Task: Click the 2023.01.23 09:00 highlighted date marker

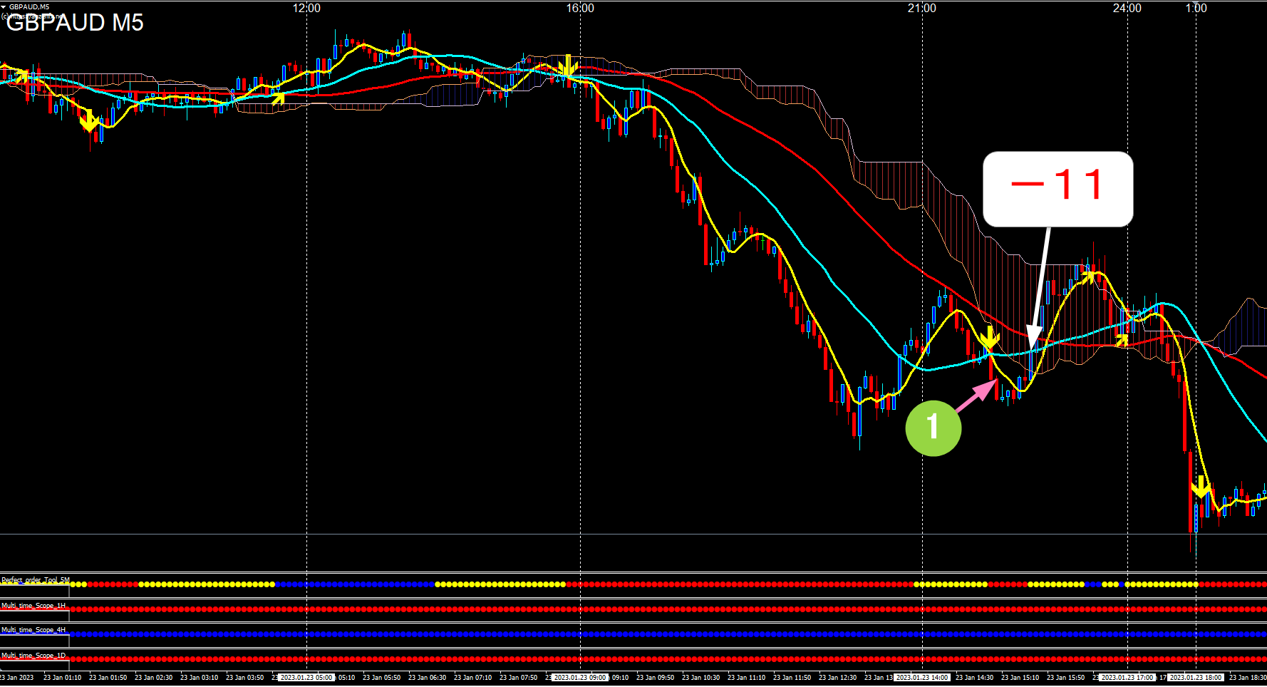Action: [x=580, y=678]
